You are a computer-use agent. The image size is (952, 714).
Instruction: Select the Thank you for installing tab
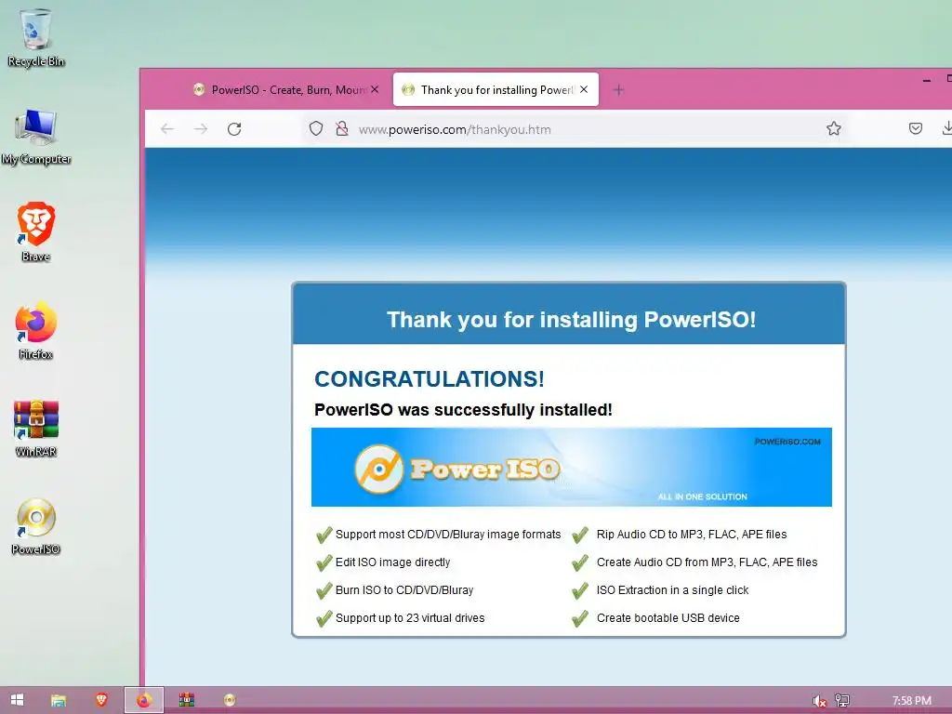(496, 90)
